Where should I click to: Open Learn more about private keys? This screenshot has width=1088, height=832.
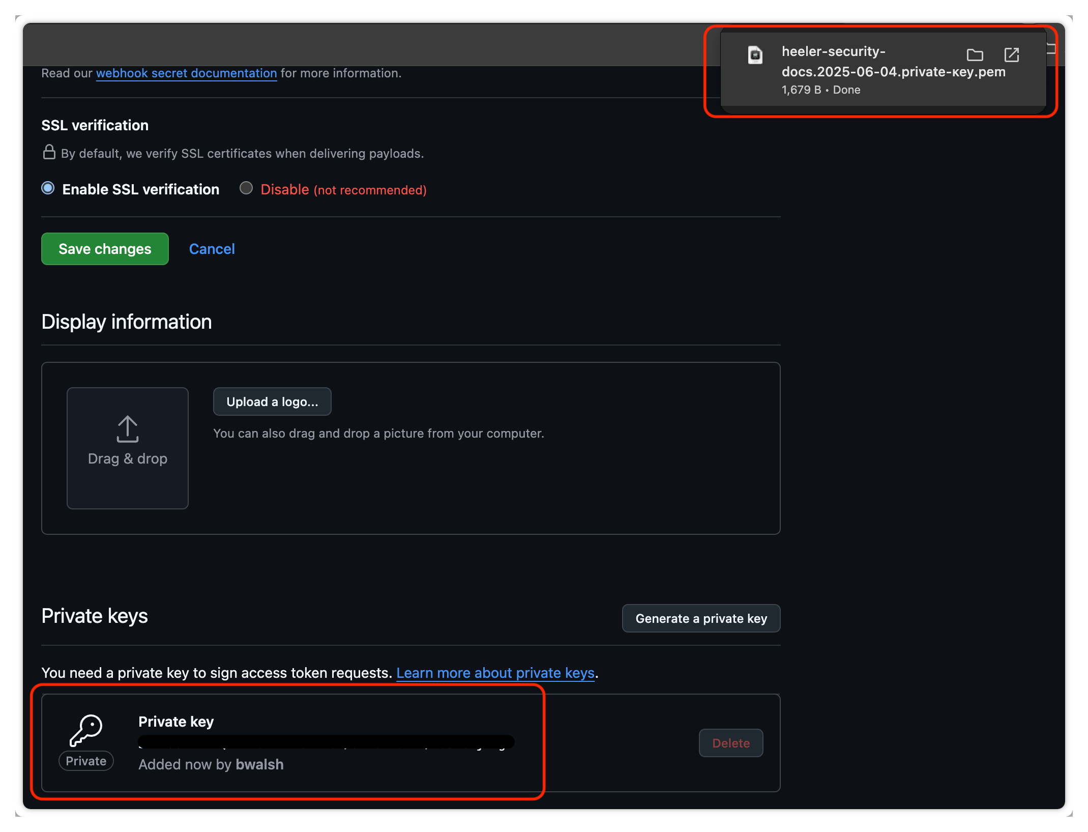(x=495, y=673)
